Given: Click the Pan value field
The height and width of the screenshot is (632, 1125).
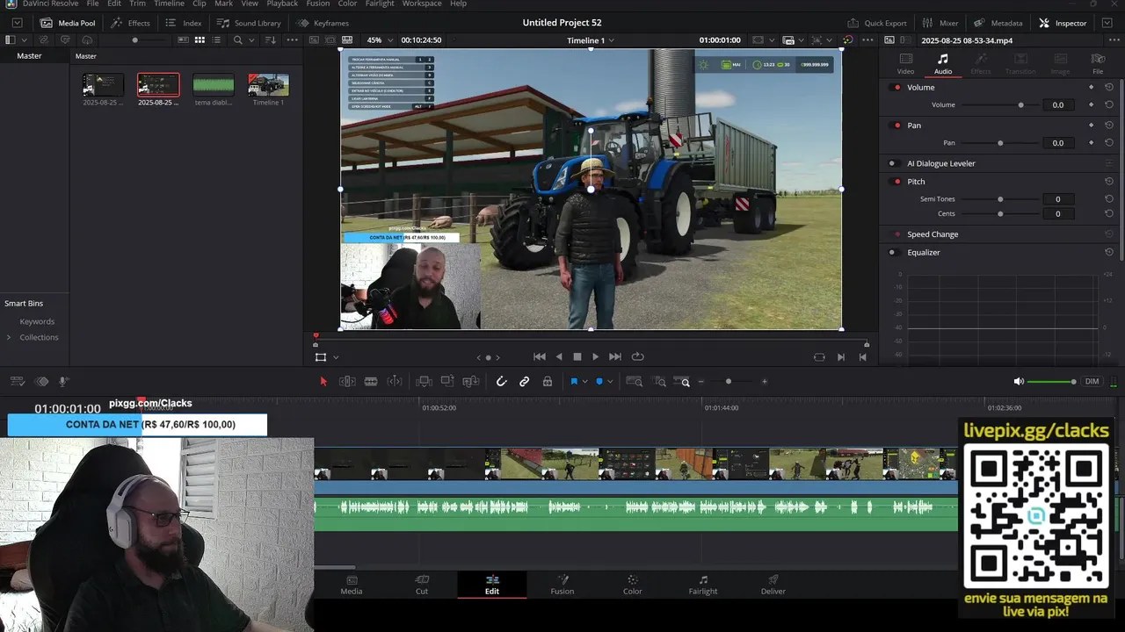Looking at the screenshot, I should (x=1058, y=143).
